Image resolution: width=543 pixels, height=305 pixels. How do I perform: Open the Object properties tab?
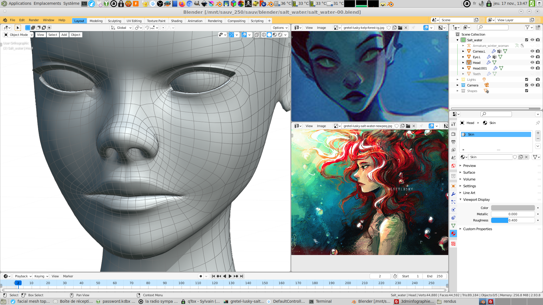[453, 186]
